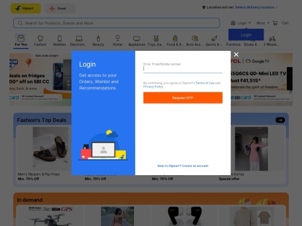Click the Furniture category label
Screen dimensions: 302x226
pyautogui.click(x=233, y=45)
